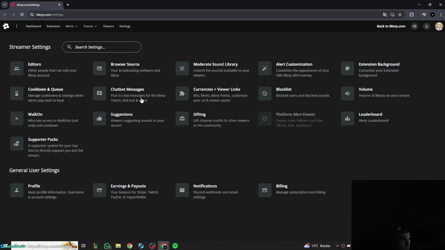The image size is (445, 250).
Task: Open the notification bell in header
Action: pyautogui.click(x=427, y=26)
